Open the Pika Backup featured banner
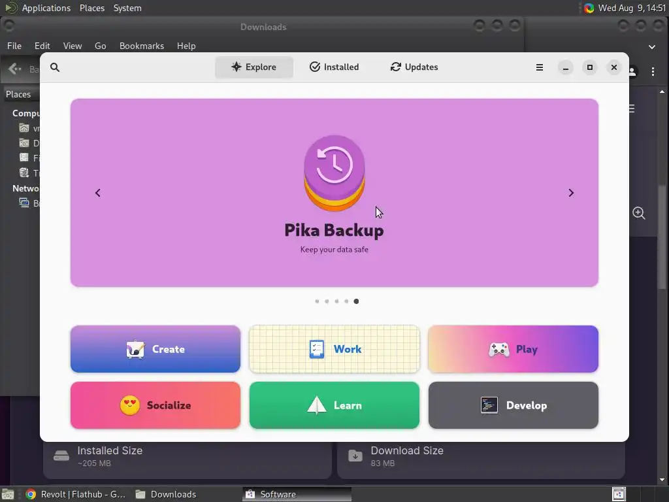669x502 pixels. click(334, 193)
